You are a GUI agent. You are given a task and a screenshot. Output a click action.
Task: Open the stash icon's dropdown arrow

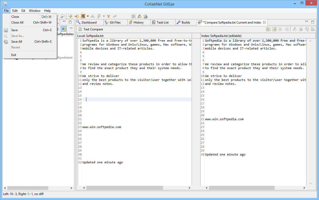pos(88,16)
